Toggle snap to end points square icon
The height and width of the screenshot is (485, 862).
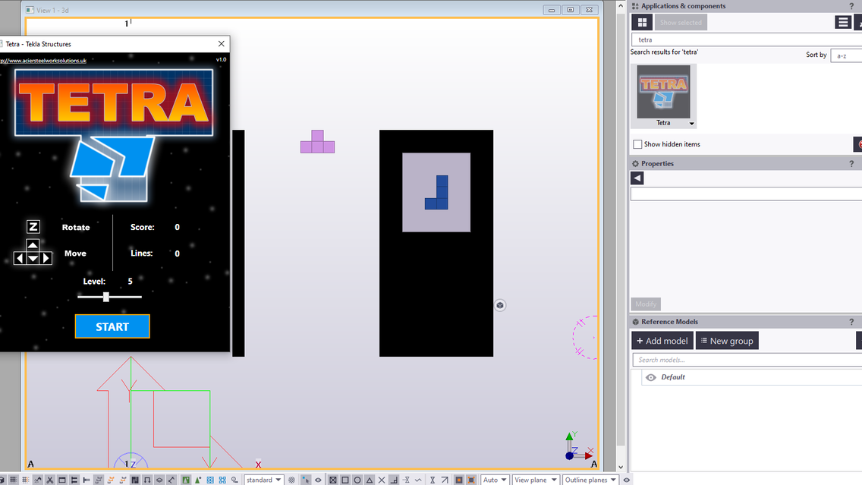tap(345, 480)
